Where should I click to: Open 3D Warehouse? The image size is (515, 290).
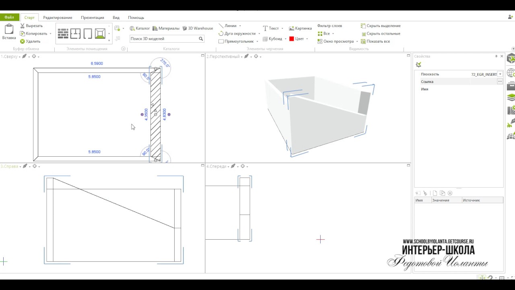(x=198, y=28)
